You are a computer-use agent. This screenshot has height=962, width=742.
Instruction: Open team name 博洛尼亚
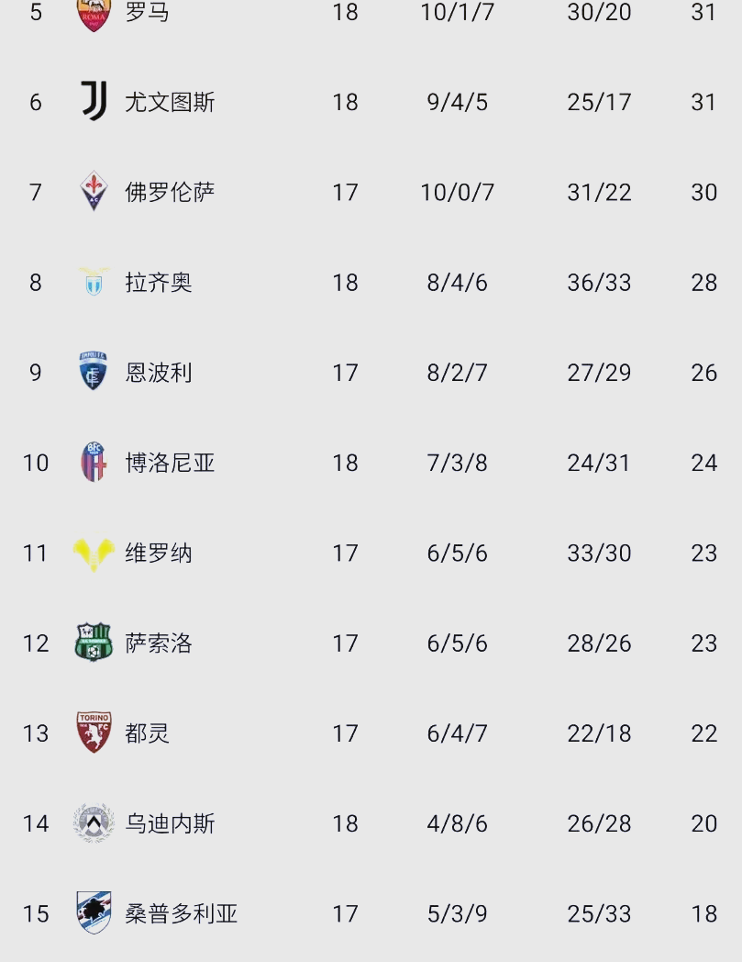click(x=170, y=463)
